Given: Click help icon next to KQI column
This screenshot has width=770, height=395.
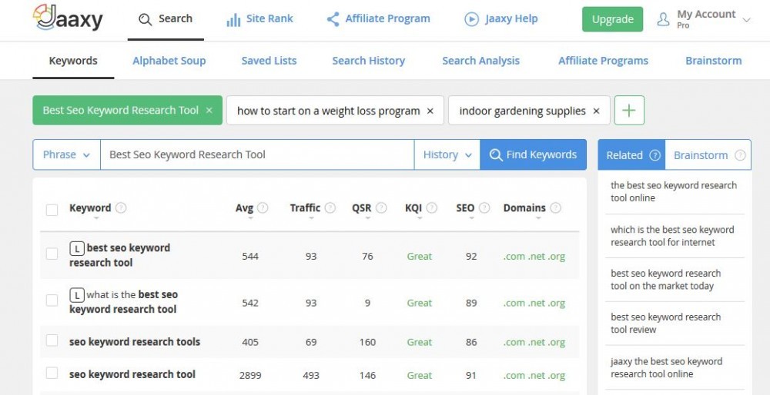Looking at the screenshot, I should (x=432, y=207).
